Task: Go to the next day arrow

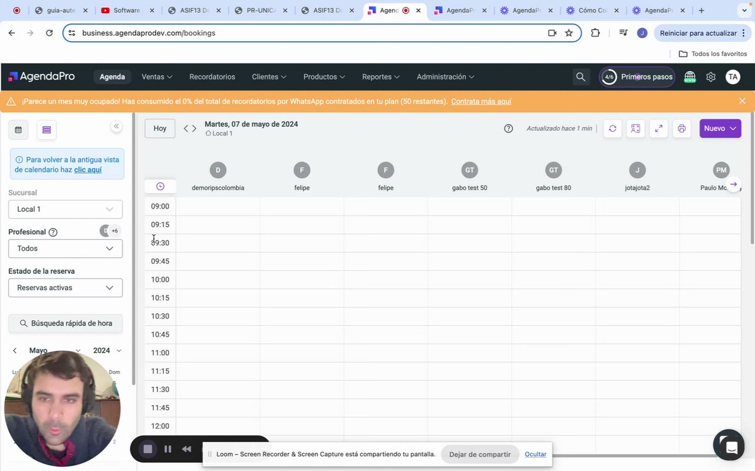Action: (194, 128)
